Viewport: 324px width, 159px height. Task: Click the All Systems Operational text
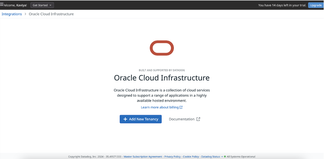coord(241,157)
